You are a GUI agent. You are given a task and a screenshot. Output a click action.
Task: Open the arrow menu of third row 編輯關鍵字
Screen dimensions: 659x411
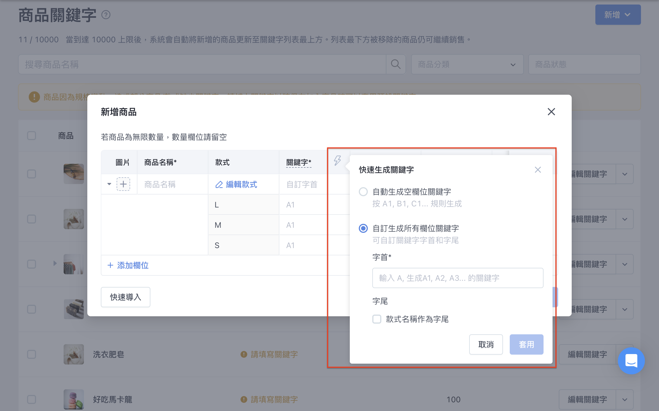(625, 264)
